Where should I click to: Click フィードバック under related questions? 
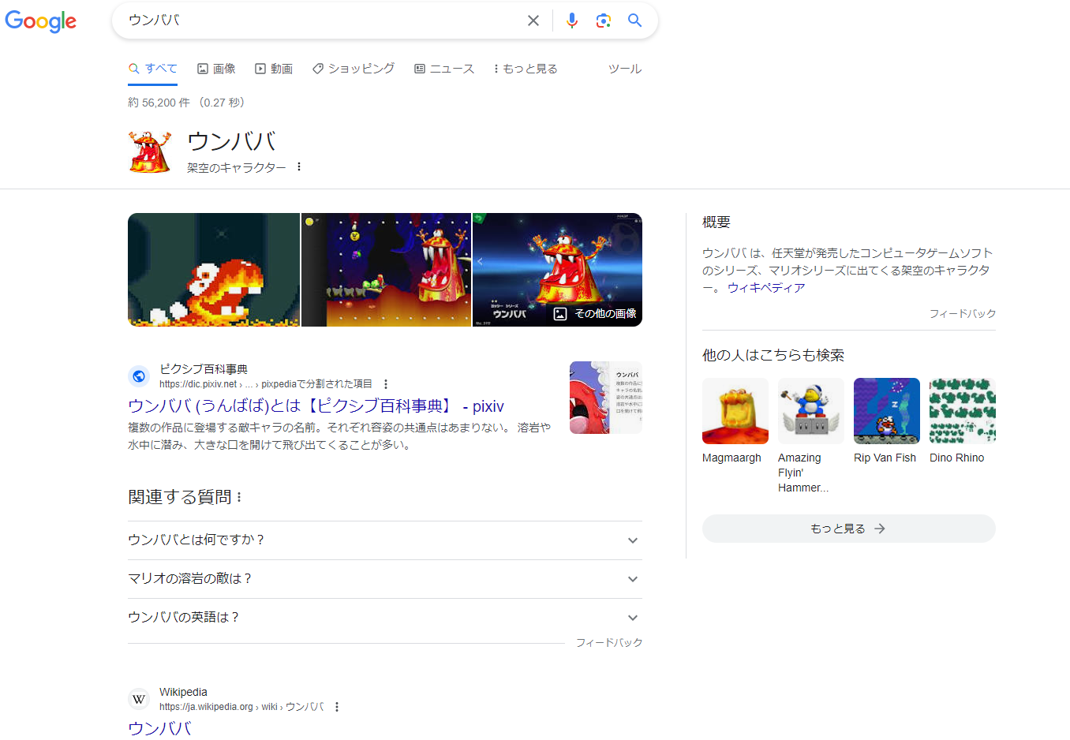609,643
